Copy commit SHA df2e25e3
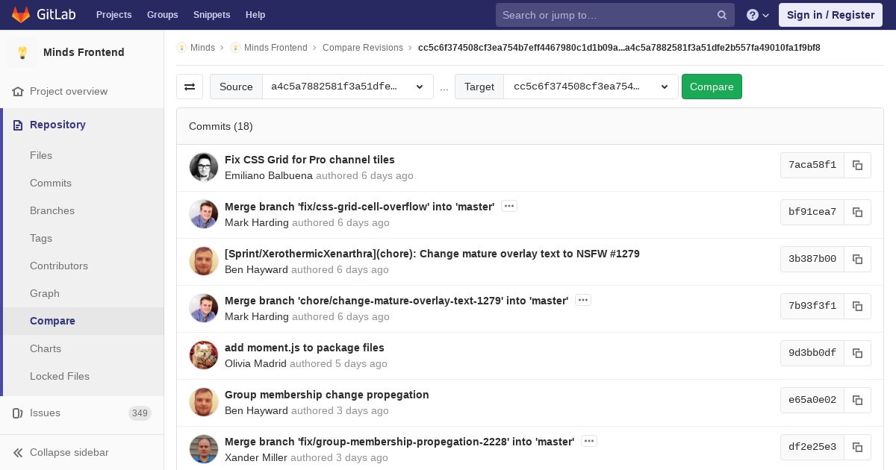The height and width of the screenshot is (470, 896). tap(857, 447)
